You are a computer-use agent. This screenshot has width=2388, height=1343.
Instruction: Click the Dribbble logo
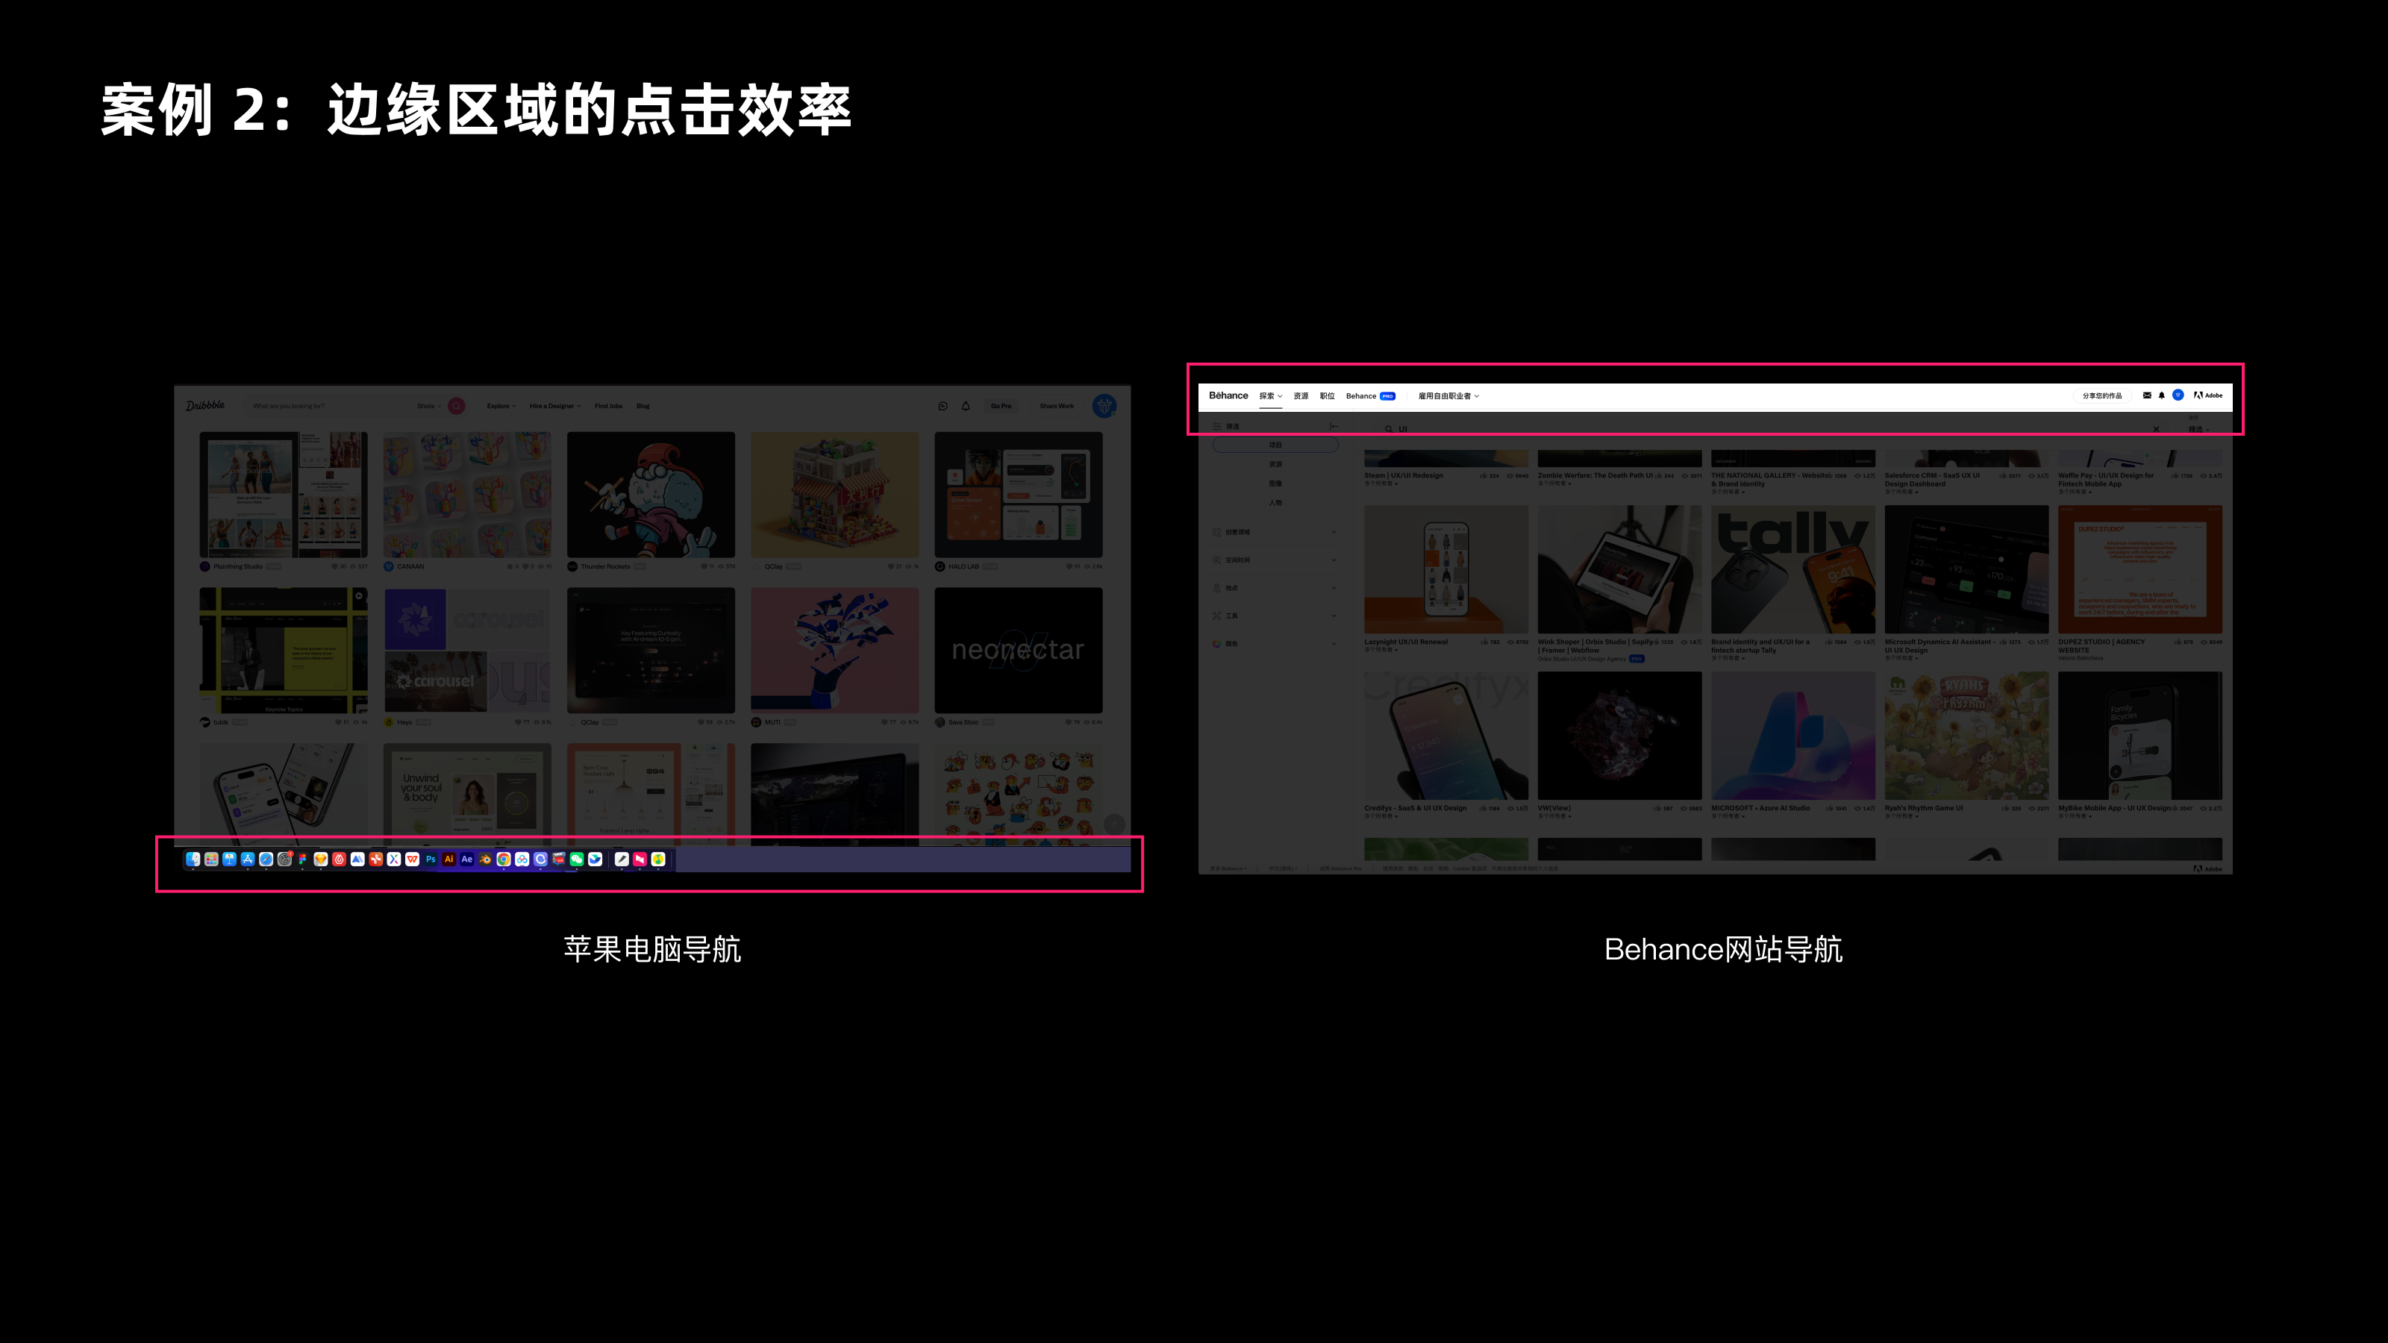coord(205,406)
